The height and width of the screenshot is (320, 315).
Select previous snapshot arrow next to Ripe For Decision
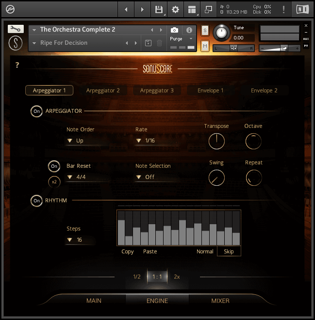coord(127,43)
